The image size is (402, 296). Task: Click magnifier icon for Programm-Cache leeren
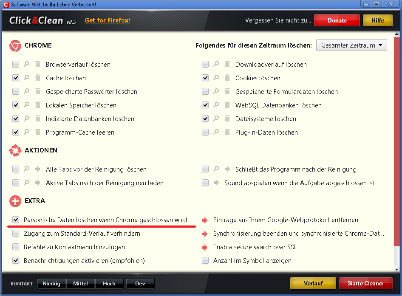(x=27, y=132)
